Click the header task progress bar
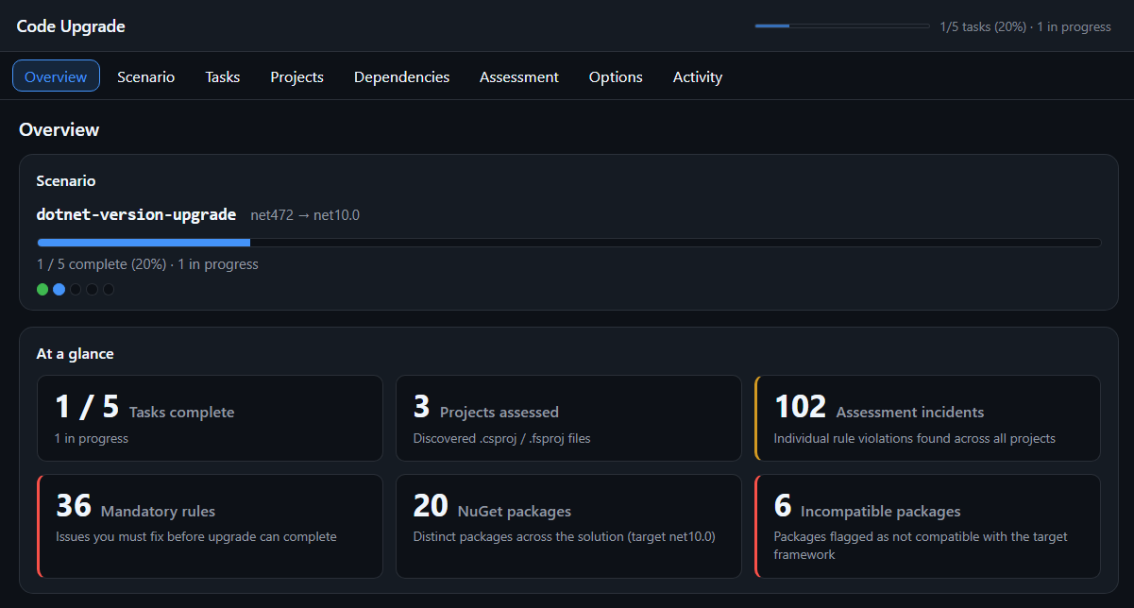Viewport: 1134px width, 608px height. 842,26
